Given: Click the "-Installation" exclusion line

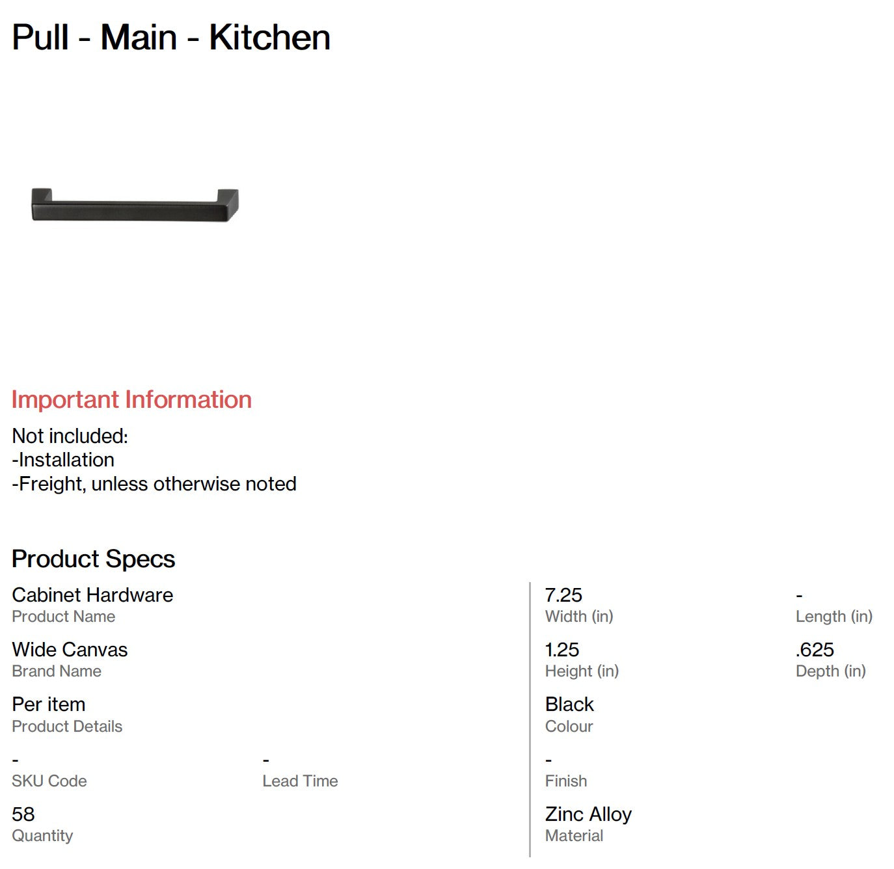Looking at the screenshot, I should [63, 460].
